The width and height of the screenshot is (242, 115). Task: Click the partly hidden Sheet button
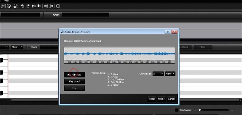185,47
